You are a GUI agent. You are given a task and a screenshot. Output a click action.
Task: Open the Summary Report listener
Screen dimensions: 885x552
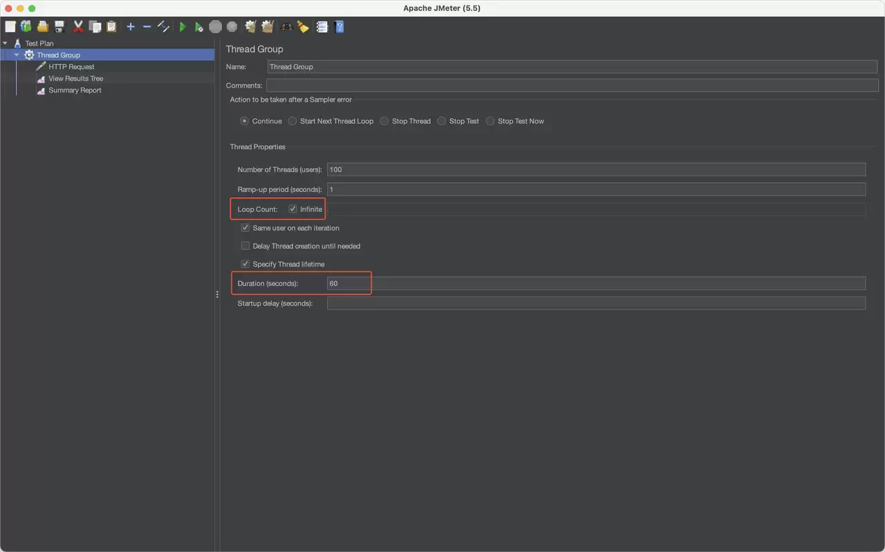tap(75, 91)
